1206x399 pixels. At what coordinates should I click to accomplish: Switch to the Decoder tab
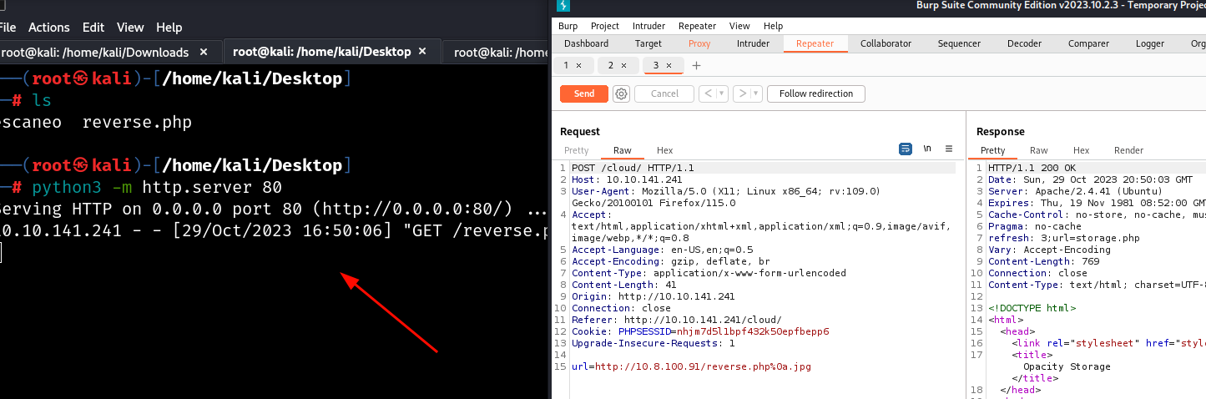1024,43
